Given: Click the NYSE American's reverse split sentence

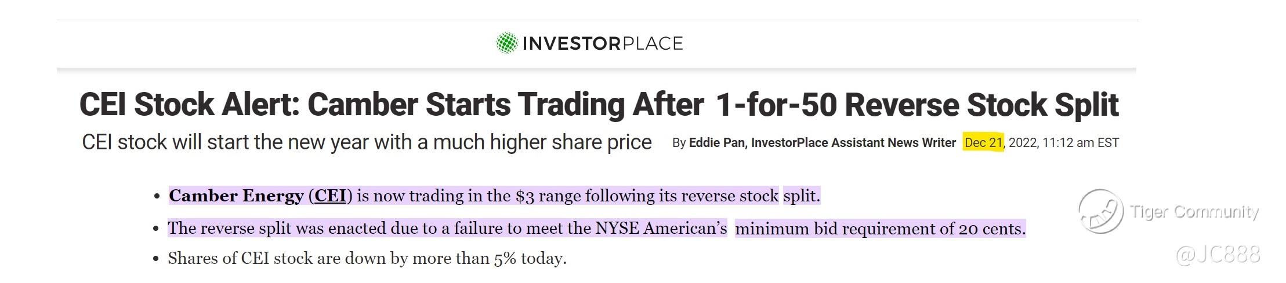Looking at the screenshot, I should (x=596, y=229).
